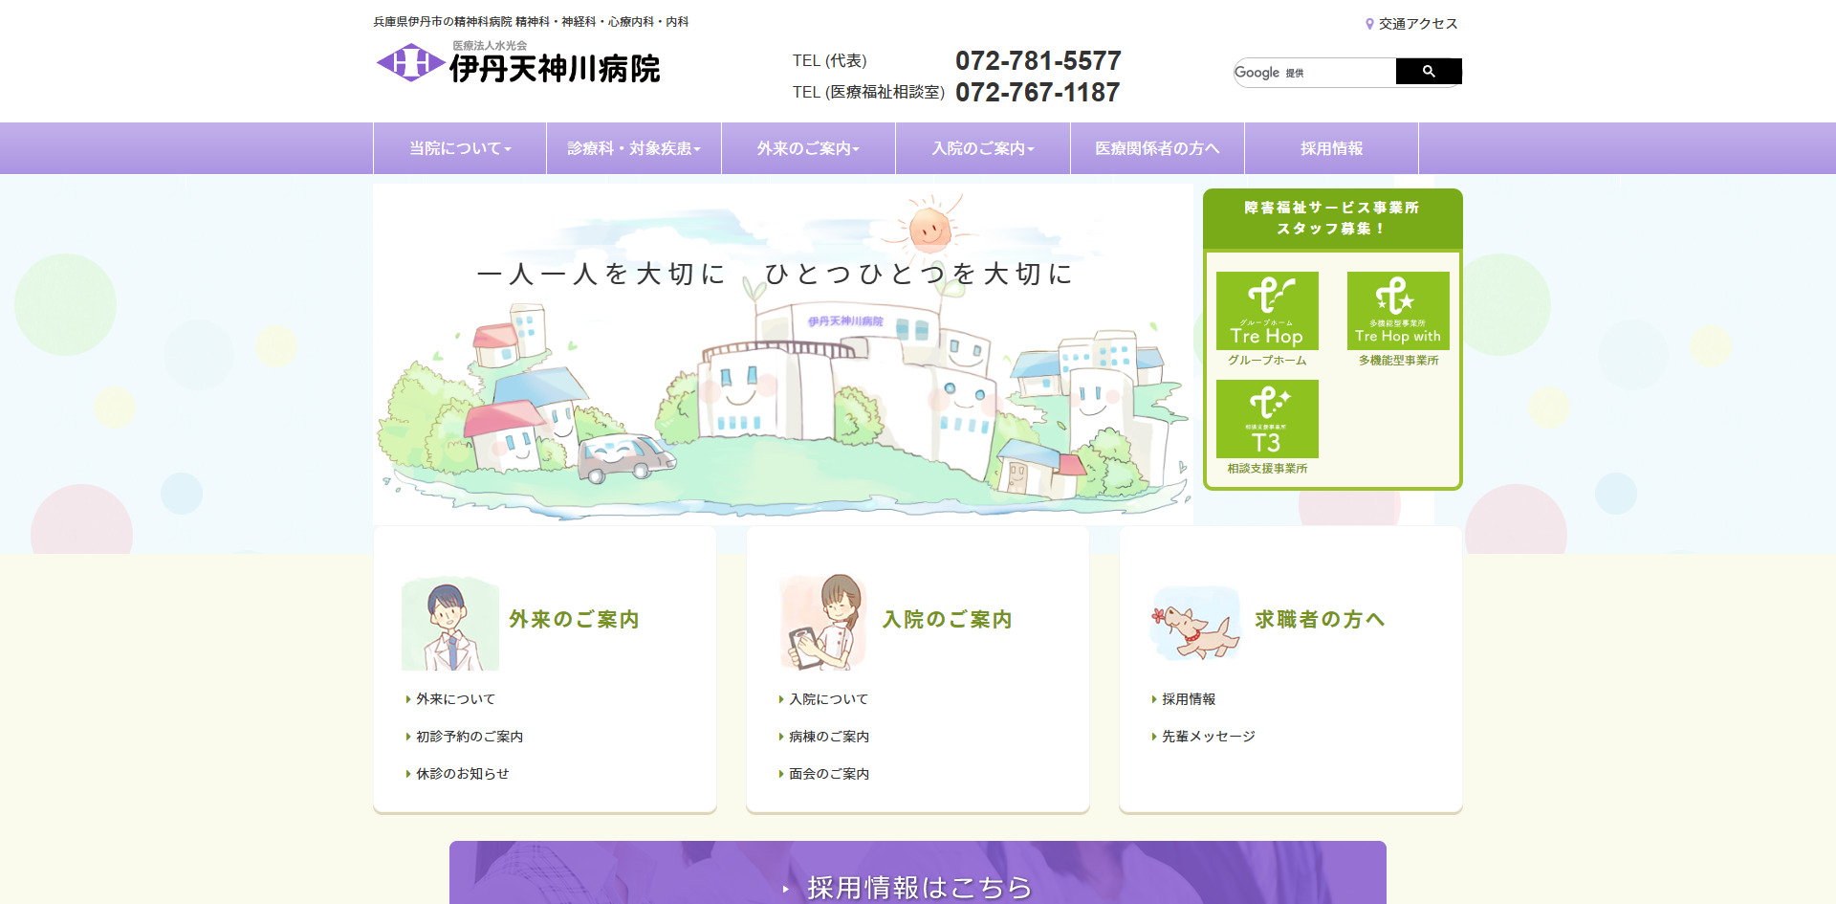
Task: Click the 入院のご案内 card heading
Action: point(947,619)
